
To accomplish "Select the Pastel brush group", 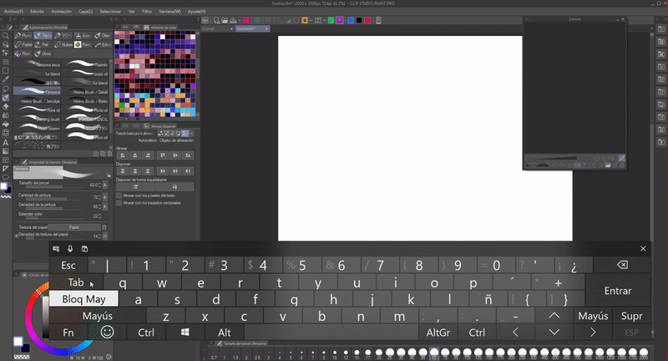I will [23, 44].
